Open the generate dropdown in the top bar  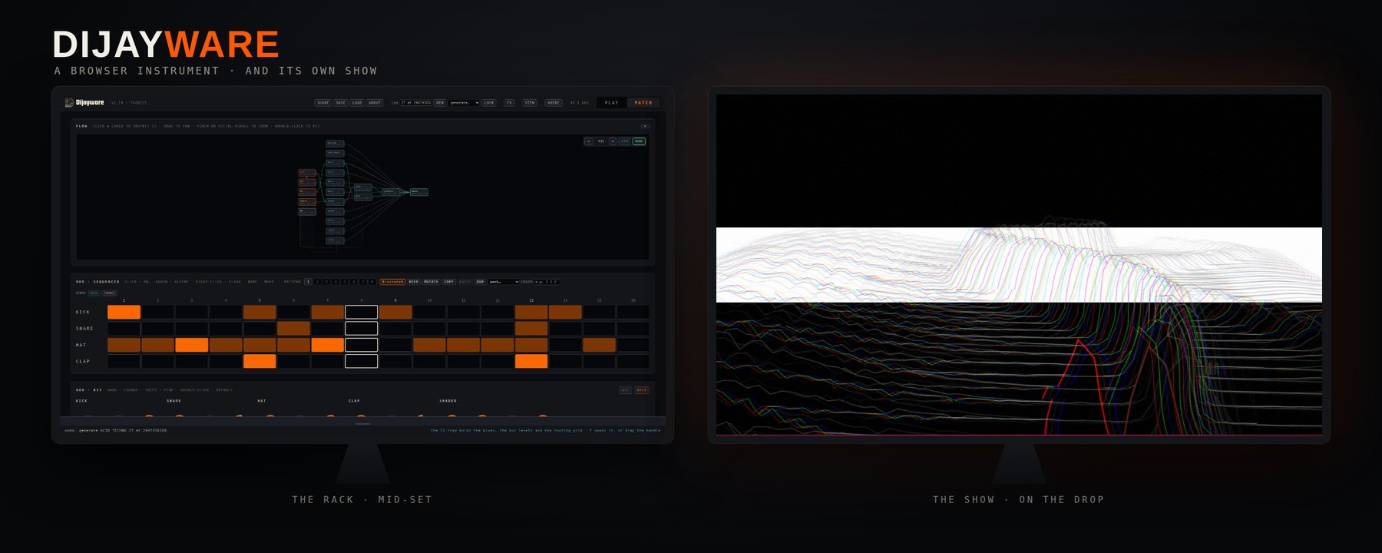tap(464, 103)
